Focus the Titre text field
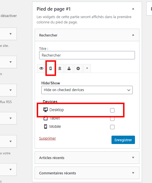152x183 pixels. 87,55
